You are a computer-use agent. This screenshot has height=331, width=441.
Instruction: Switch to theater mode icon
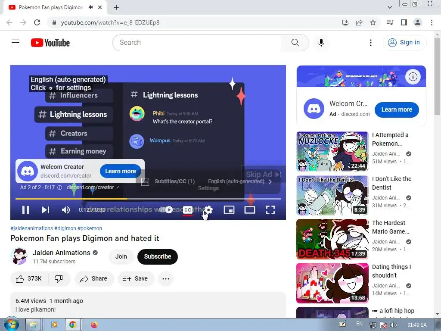pyautogui.click(x=249, y=210)
